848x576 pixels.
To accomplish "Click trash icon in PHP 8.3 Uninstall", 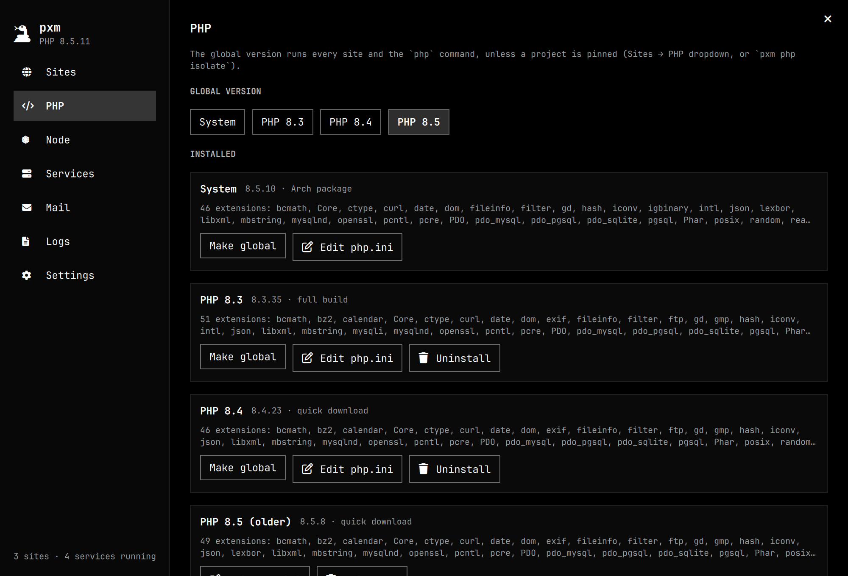I will (423, 358).
